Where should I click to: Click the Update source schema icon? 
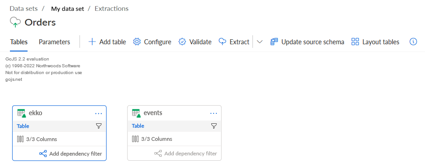(x=274, y=42)
